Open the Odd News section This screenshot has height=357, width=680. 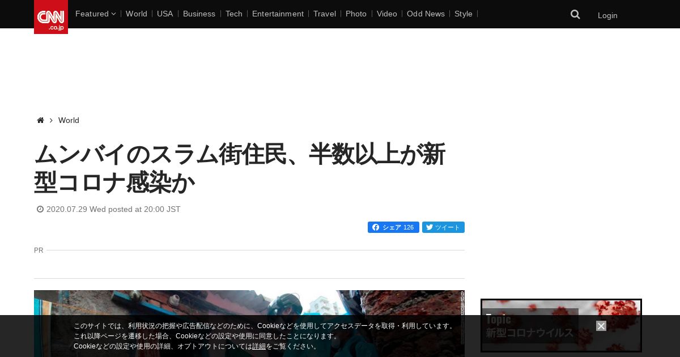click(426, 14)
